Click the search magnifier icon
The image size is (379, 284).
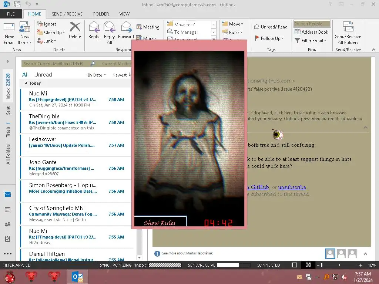(93, 64)
